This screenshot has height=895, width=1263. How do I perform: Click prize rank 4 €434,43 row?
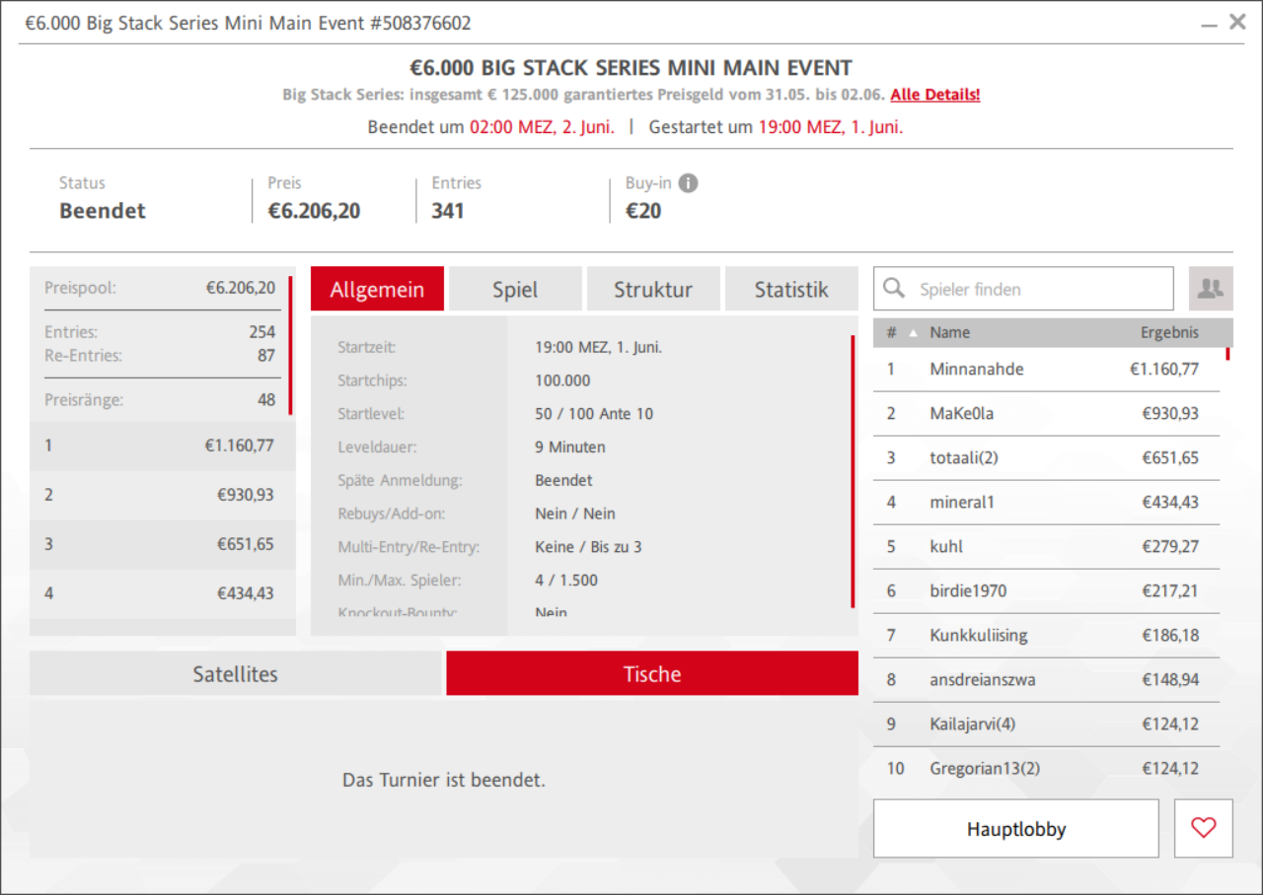point(163,593)
